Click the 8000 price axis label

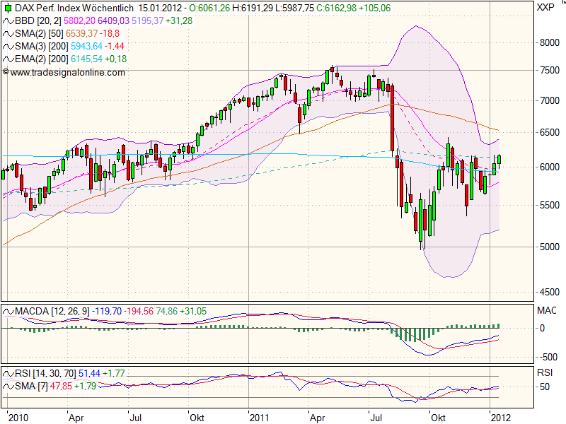pos(550,42)
